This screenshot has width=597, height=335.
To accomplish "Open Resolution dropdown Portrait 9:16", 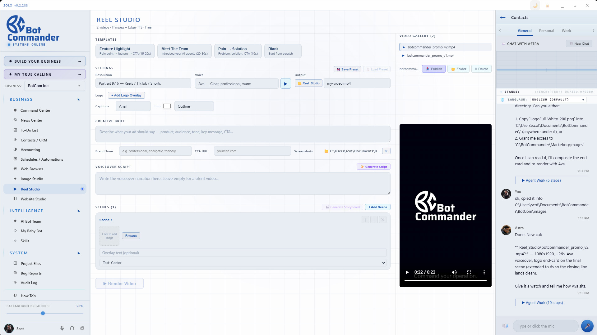I will click(143, 83).
